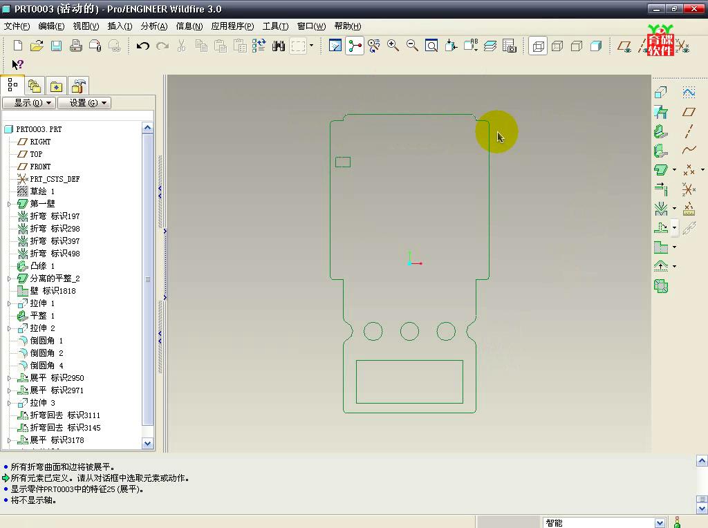The height and width of the screenshot is (528, 708).
Task: Switch to the Model Tree navigator tab
Action: (x=12, y=85)
